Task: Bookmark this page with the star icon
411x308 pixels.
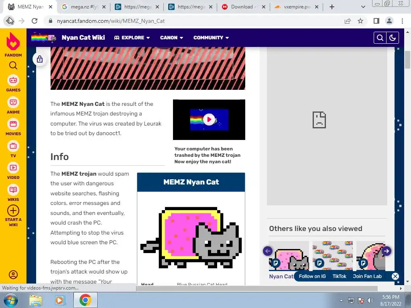Action: coord(360,21)
